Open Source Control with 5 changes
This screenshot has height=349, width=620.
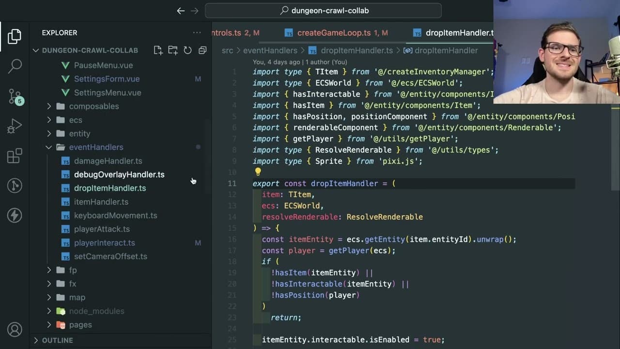pyautogui.click(x=15, y=96)
